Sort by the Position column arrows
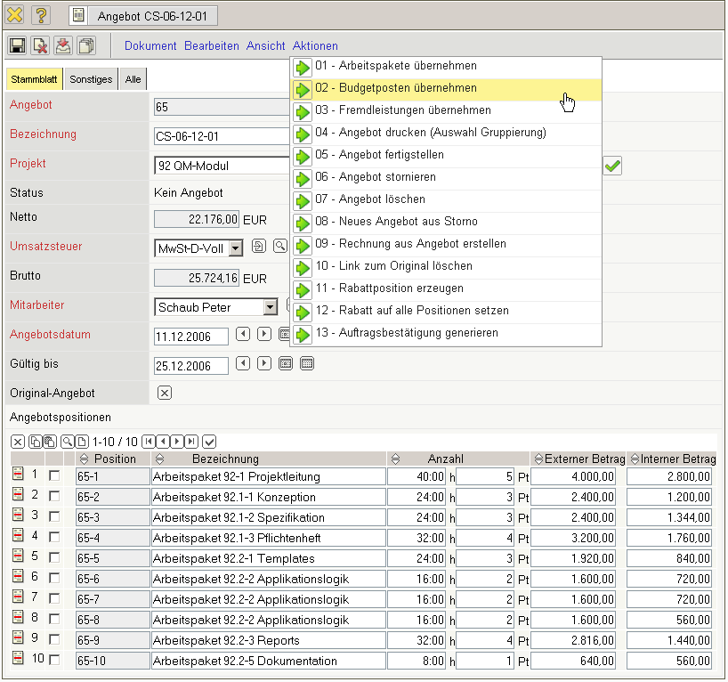Viewport: 728px width, 682px height. click(84, 459)
